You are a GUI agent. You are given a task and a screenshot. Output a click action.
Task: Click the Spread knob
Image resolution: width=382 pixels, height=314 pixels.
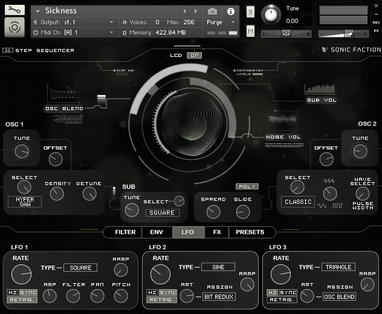213,212
